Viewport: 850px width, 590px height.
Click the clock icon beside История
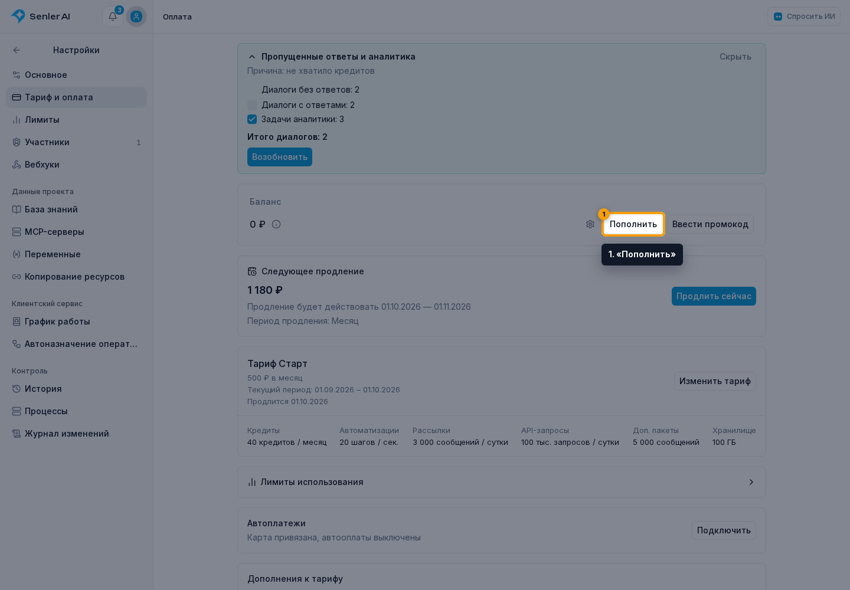(17, 389)
